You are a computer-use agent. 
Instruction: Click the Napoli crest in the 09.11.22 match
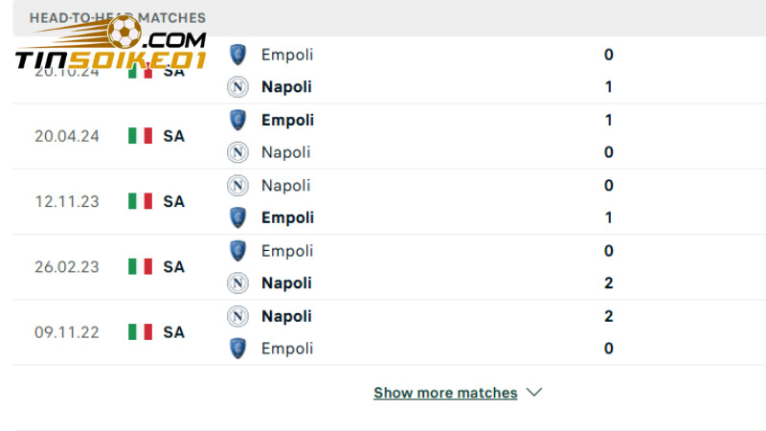(x=237, y=316)
